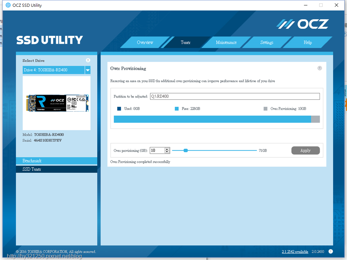Click the 71GB maximum label
This screenshot has width=347, height=260.
263,150
